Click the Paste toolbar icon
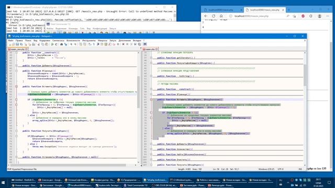This screenshot has width=335, height=188. 47,44
